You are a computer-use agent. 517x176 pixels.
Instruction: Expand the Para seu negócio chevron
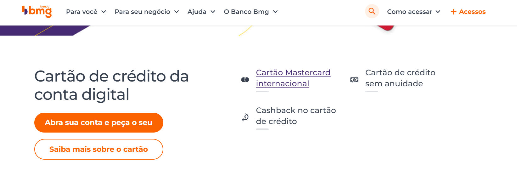(x=177, y=12)
